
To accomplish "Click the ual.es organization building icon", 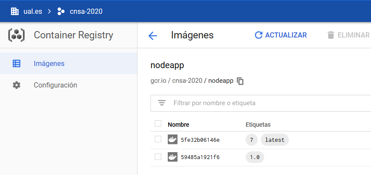I will click(x=15, y=11).
